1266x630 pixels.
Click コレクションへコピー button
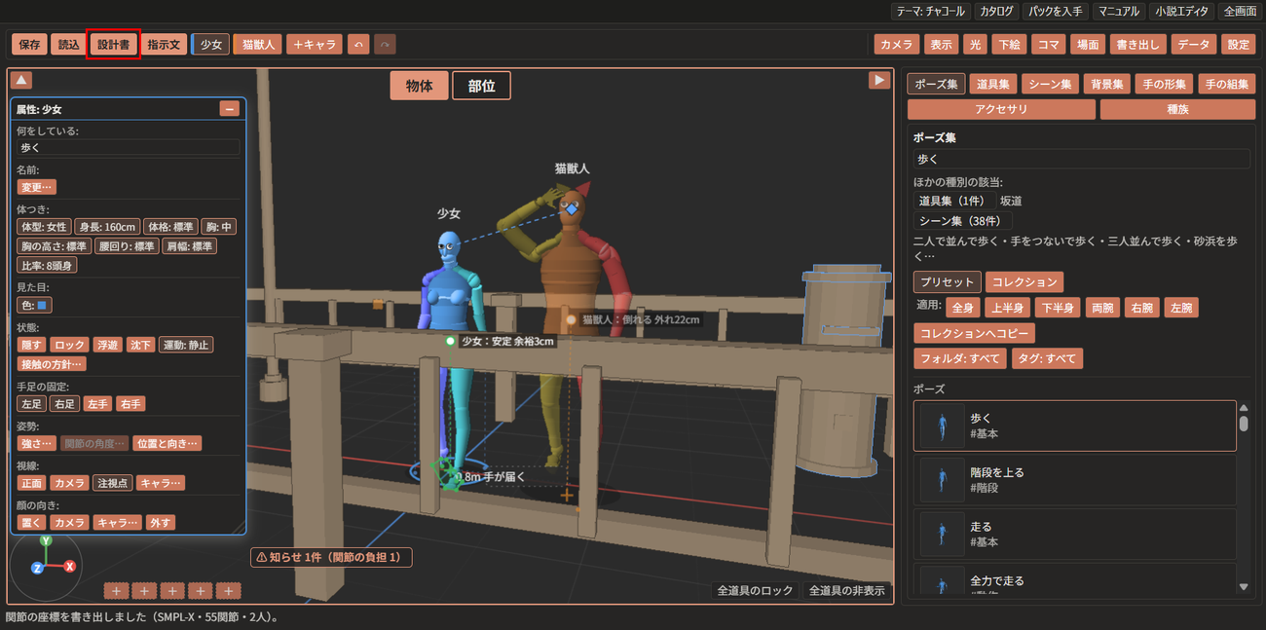[974, 333]
